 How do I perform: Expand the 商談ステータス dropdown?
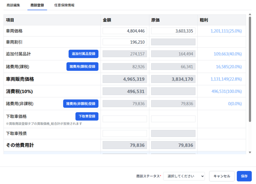[x=184, y=176]
